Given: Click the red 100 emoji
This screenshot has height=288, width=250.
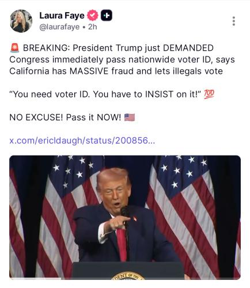Looking at the screenshot, I should coord(209,94).
